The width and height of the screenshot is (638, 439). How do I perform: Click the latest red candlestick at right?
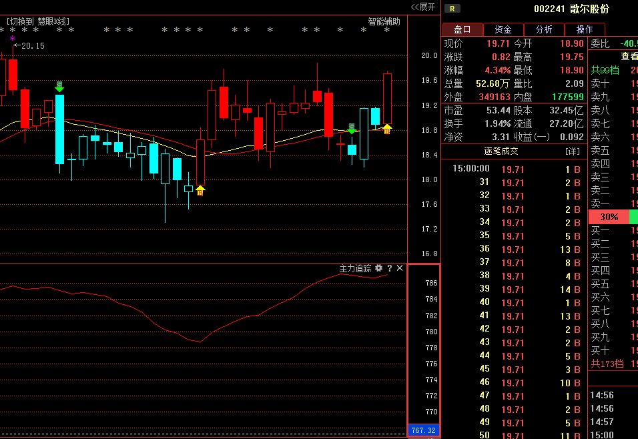(x=387, y=99)
